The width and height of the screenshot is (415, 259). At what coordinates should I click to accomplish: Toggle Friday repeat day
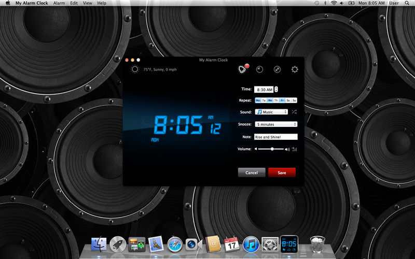282,100
